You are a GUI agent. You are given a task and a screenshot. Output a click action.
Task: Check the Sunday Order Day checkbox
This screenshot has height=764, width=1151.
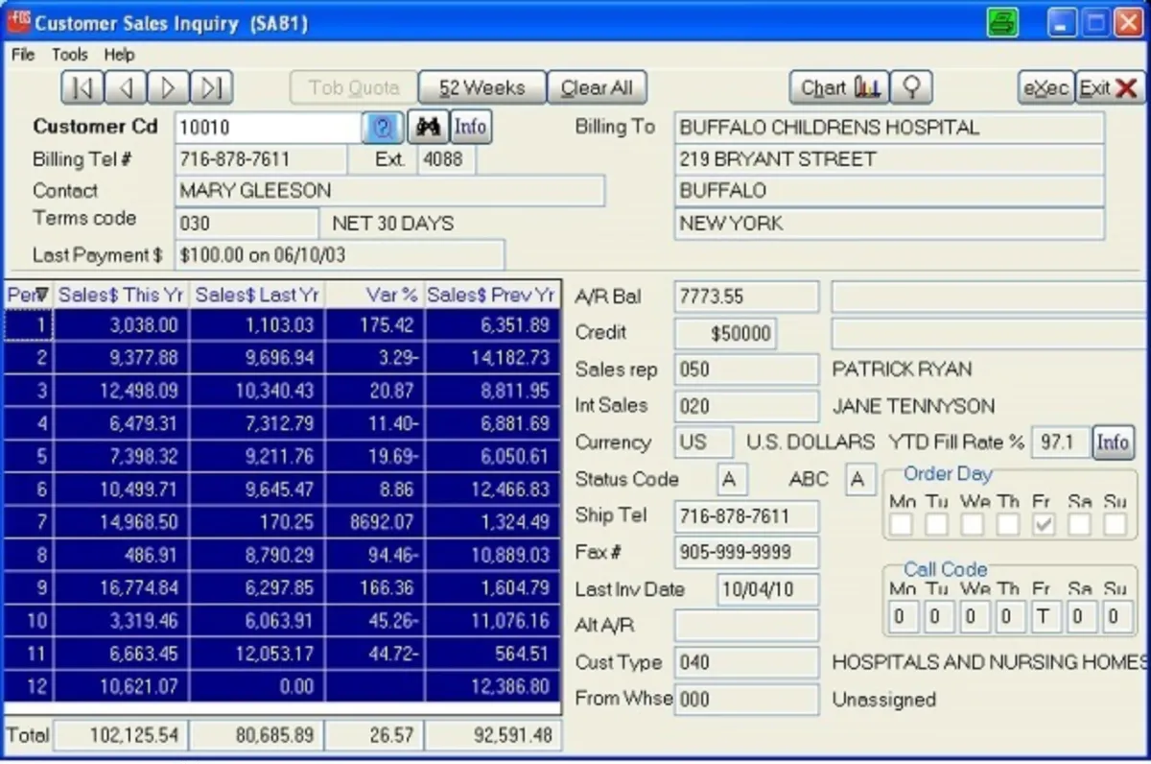click(1115, 524)
